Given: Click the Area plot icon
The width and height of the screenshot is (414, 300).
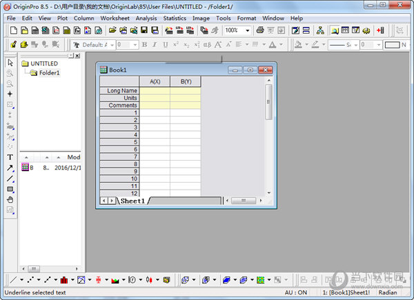Looking at the screenshot, I should 115,280.
